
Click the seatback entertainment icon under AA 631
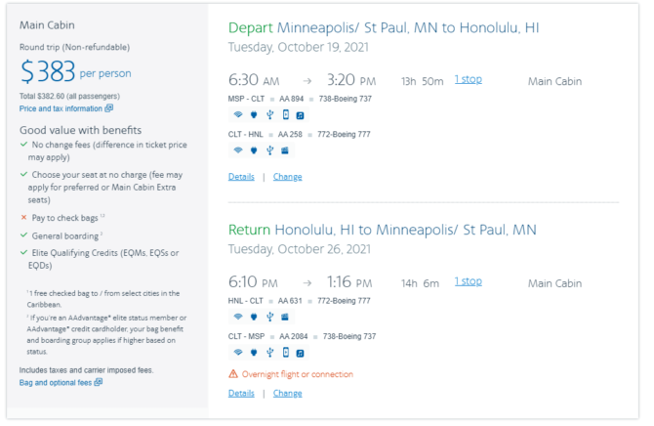[285, 317]
